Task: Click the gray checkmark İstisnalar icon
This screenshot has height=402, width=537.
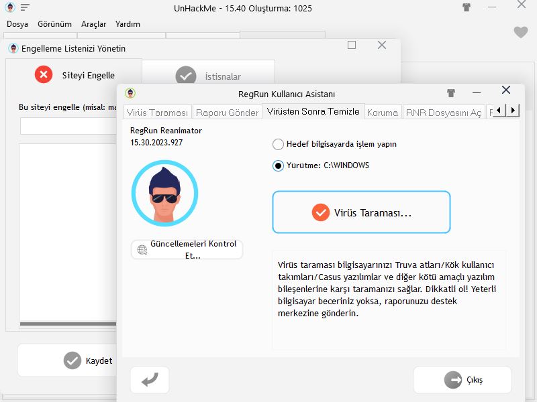Action: [186, 76]
